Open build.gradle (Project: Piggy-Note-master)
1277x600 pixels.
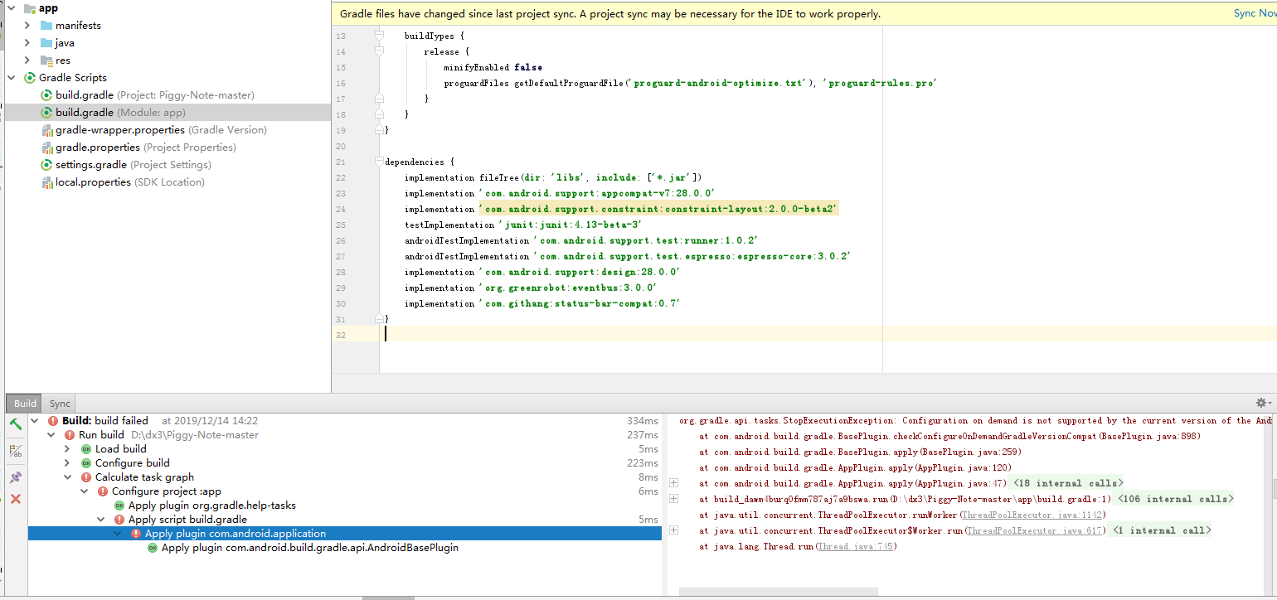[x=155, y=95]
